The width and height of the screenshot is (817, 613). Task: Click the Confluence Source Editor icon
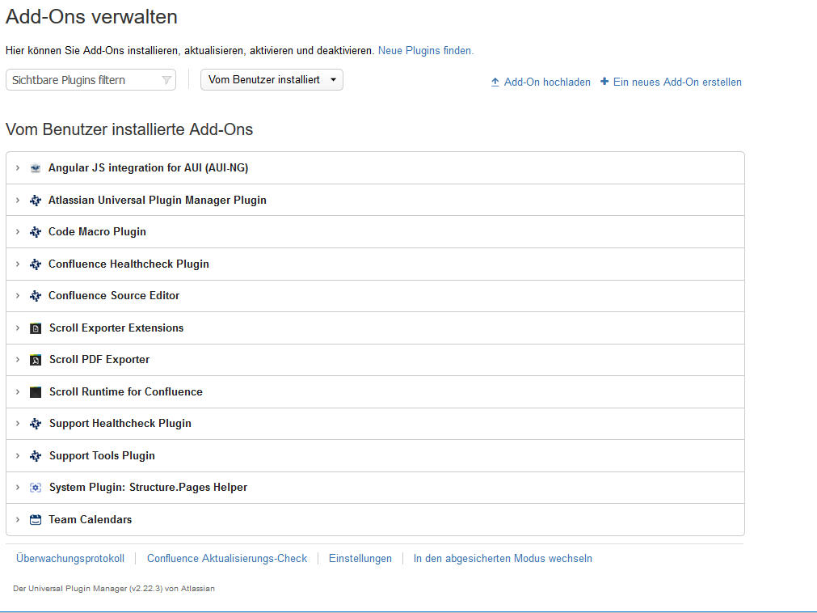36,296
